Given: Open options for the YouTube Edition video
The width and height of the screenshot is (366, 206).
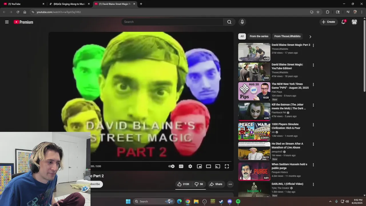Looking at the screenshot, I should pos(313,65).
